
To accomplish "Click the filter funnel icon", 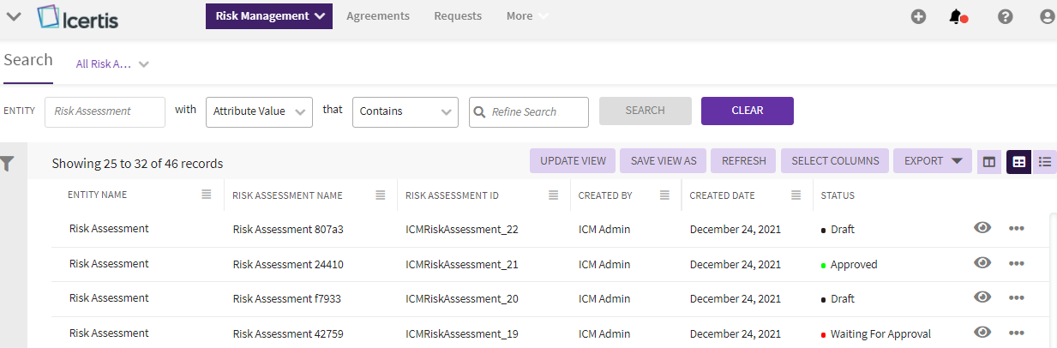I will pos(8,163).
